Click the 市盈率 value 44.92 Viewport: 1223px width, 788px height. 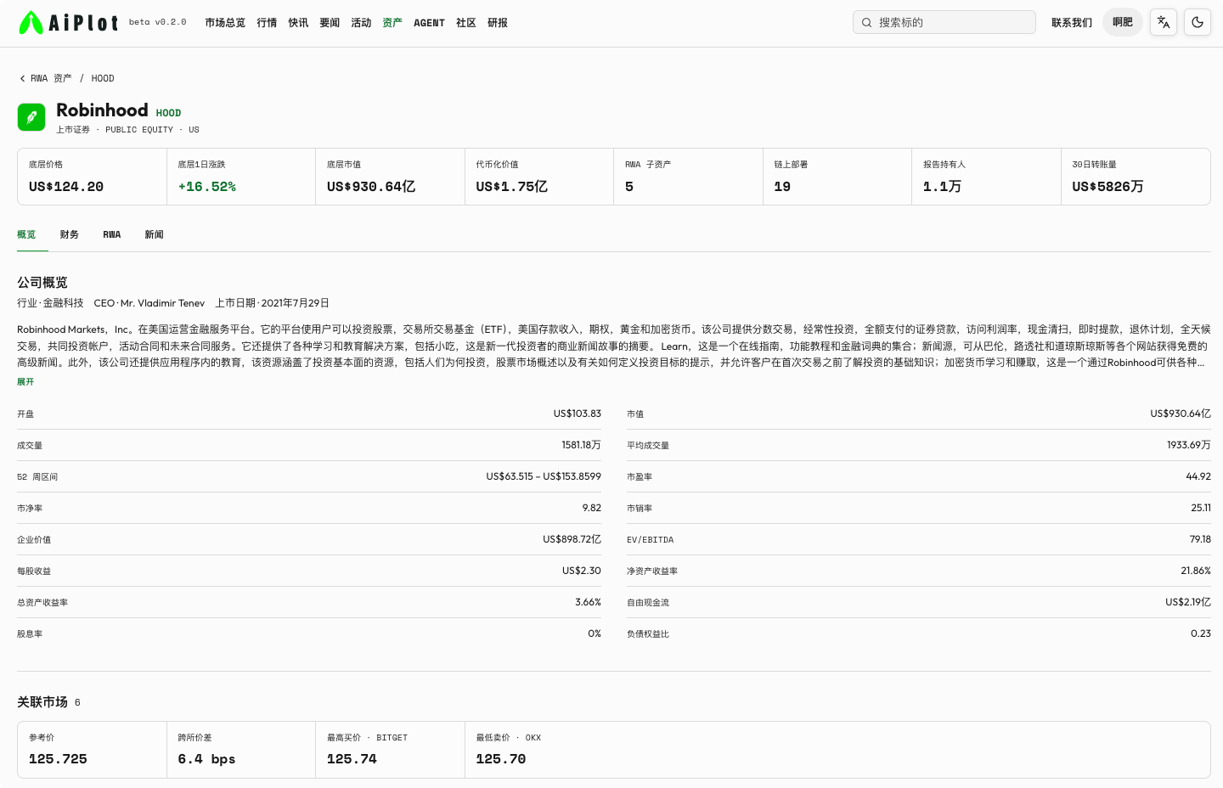1198,476
